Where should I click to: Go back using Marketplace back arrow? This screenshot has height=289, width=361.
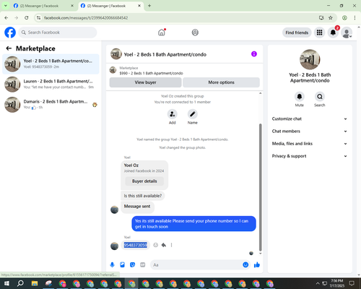(x=9, y=48)
